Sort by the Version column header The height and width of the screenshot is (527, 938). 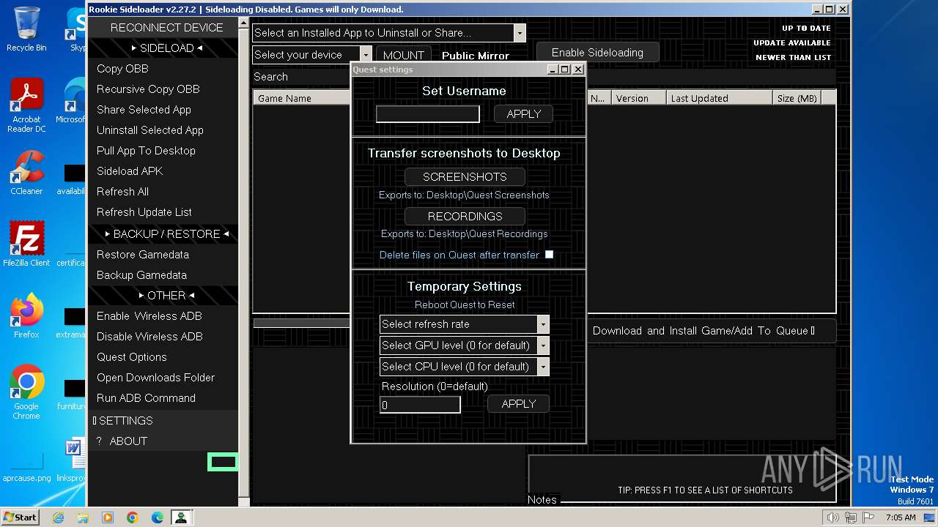[639, 98]
